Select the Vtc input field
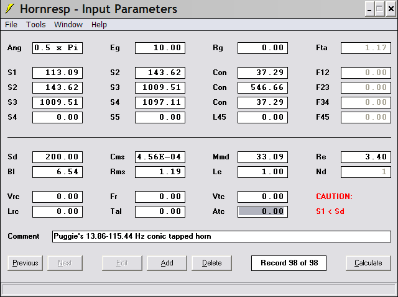 pyautogui.click(x=262, y=197)
